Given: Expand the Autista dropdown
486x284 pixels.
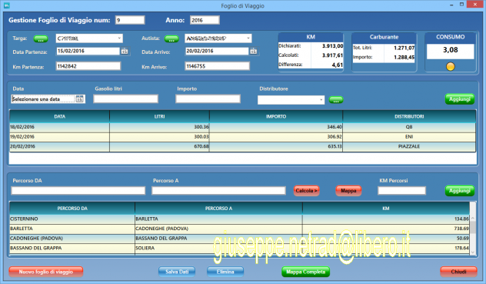Looking at the screenshot, I should [248, 38].
